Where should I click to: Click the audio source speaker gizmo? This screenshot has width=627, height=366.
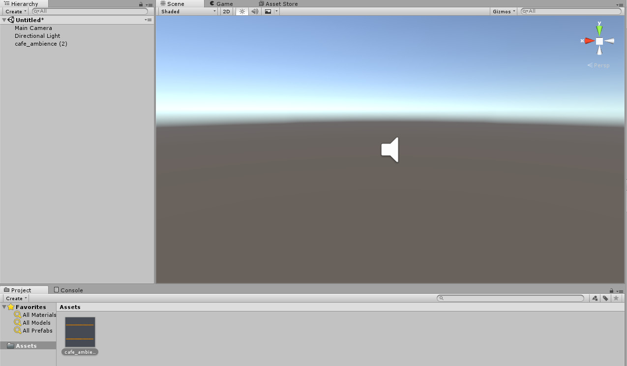coord(390,150)
